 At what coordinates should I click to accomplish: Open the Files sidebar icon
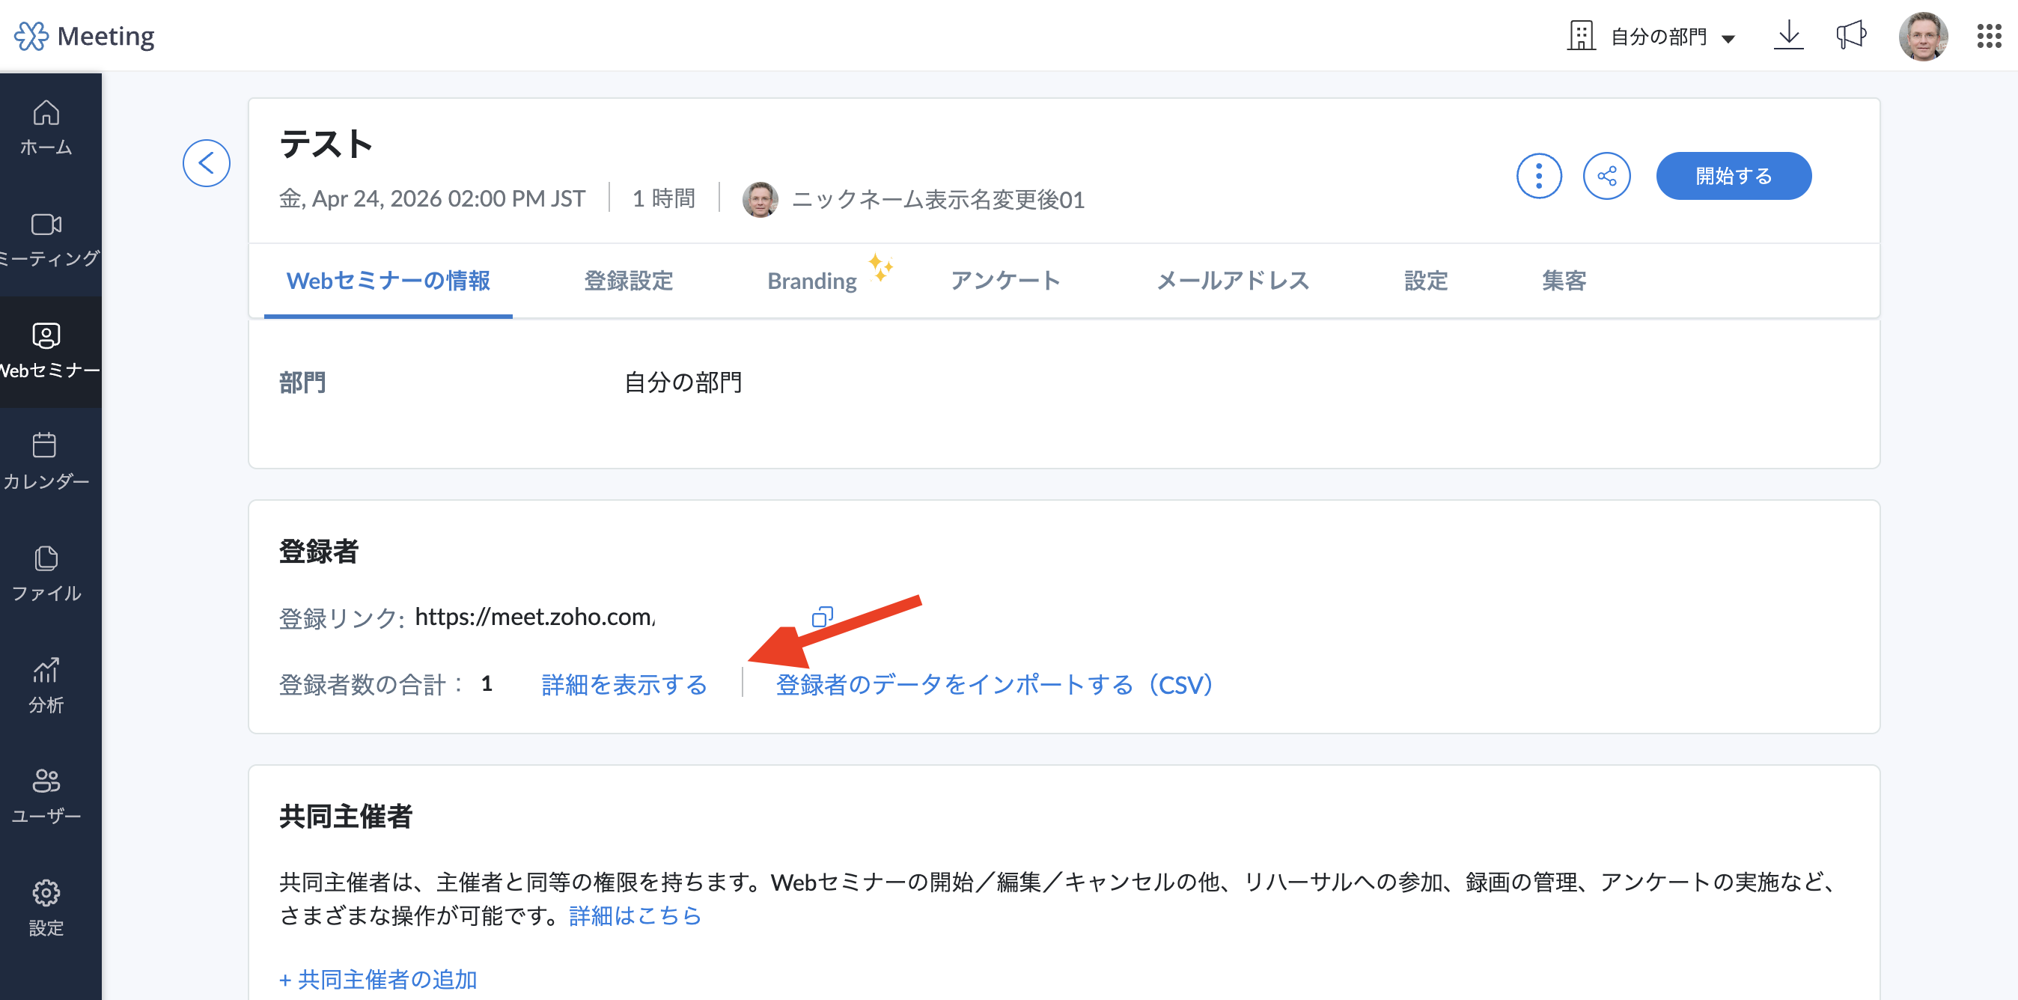point(46,573)
